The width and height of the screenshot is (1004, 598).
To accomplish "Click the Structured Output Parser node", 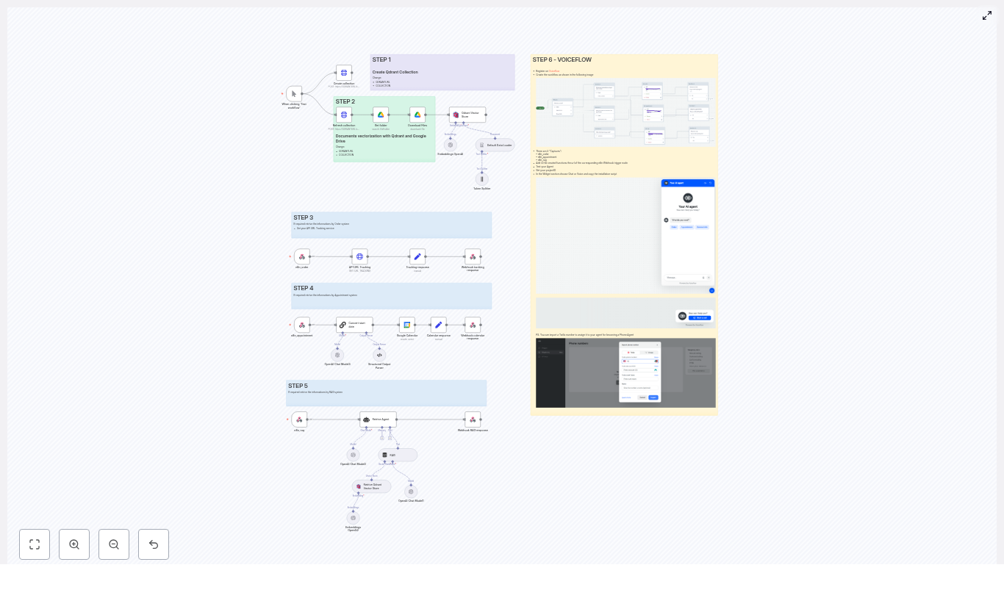I will point(379,355).
